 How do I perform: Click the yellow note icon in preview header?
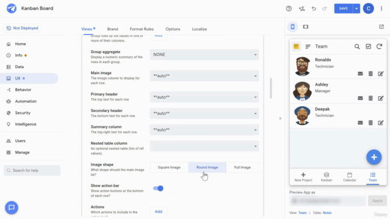pos(296,46)
